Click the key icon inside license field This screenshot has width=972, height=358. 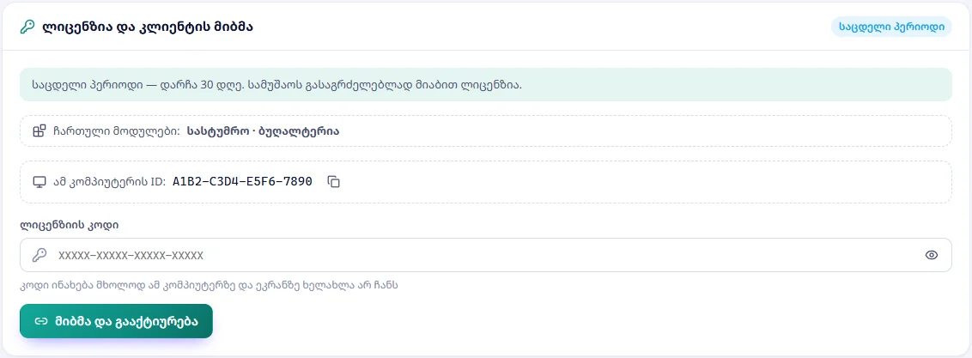coord(39,255)
